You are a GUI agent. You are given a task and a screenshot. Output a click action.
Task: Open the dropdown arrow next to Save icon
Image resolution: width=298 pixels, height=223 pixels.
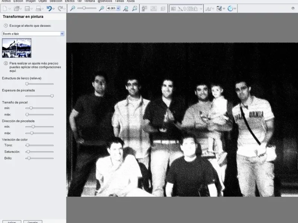coord(32,9)
